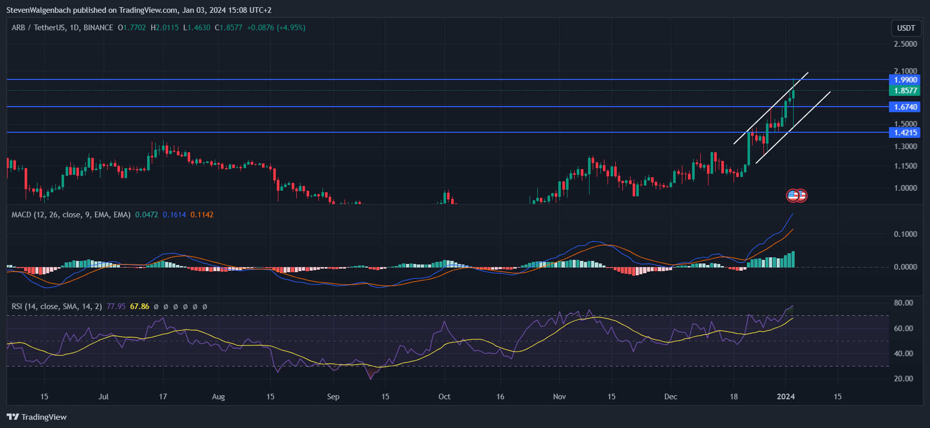Click the TradingView logo icon
Screen dimensions: 930x428
(x=13, y=417)
